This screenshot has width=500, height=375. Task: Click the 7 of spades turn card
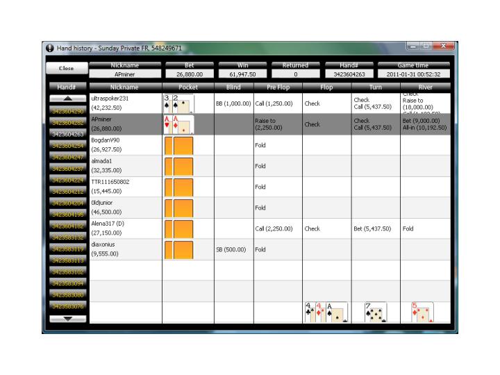pyautogui.click(x=376, y=312)
